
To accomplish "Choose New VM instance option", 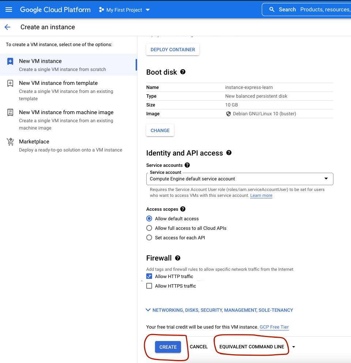I will [x=68, y=65].
